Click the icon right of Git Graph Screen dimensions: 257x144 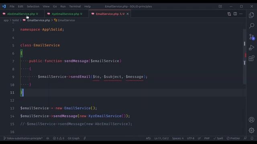coord(85,138)
